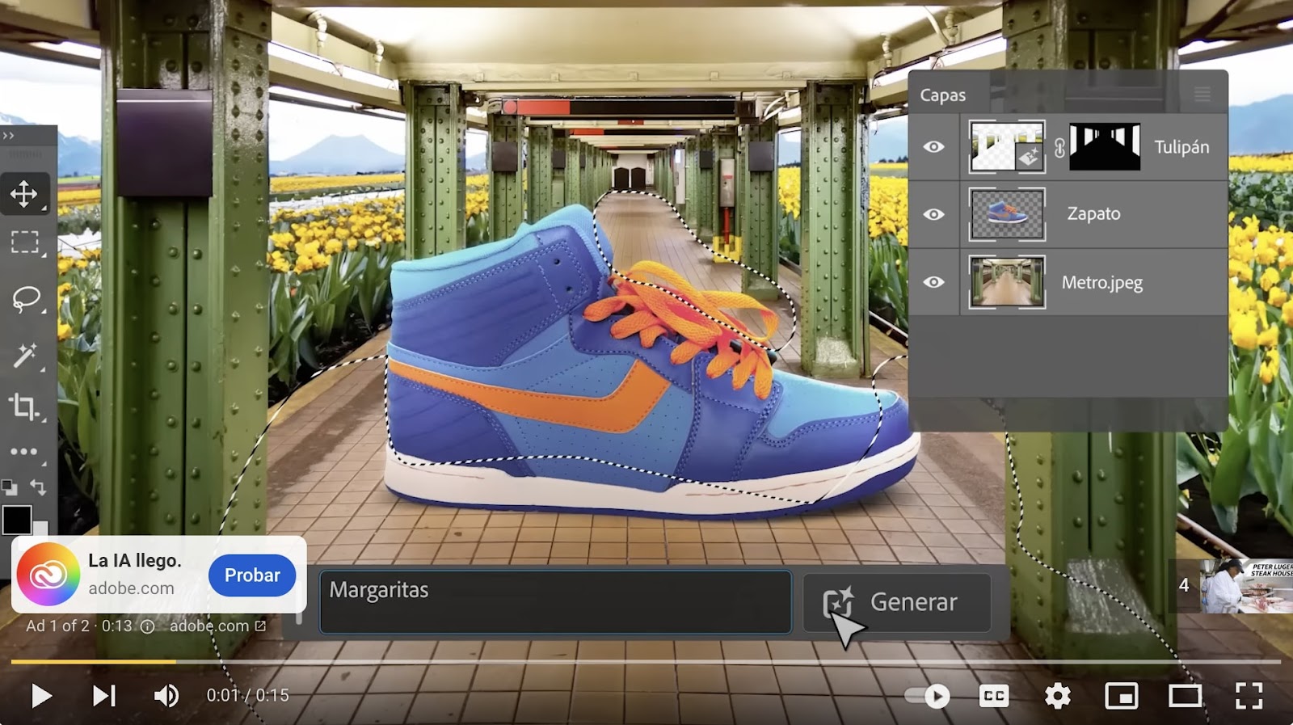The width and height of the screenshot is (1293, 725).
Task: Click the Margaritas prompt field
Action: coord(555,602)
